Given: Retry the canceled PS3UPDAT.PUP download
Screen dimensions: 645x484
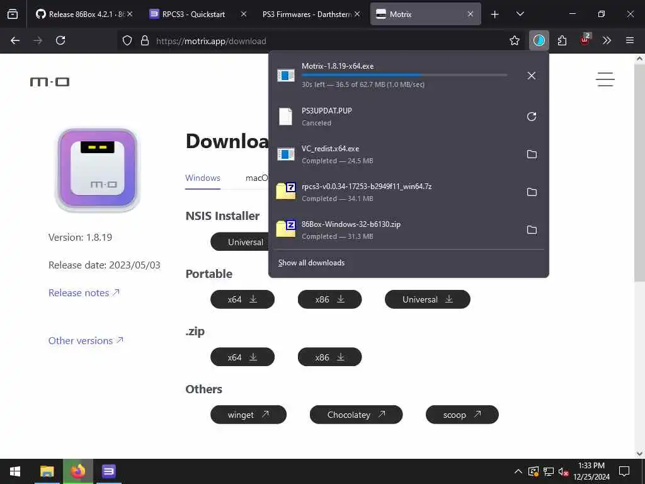Looking at the screenshot, I should [531, 117].
